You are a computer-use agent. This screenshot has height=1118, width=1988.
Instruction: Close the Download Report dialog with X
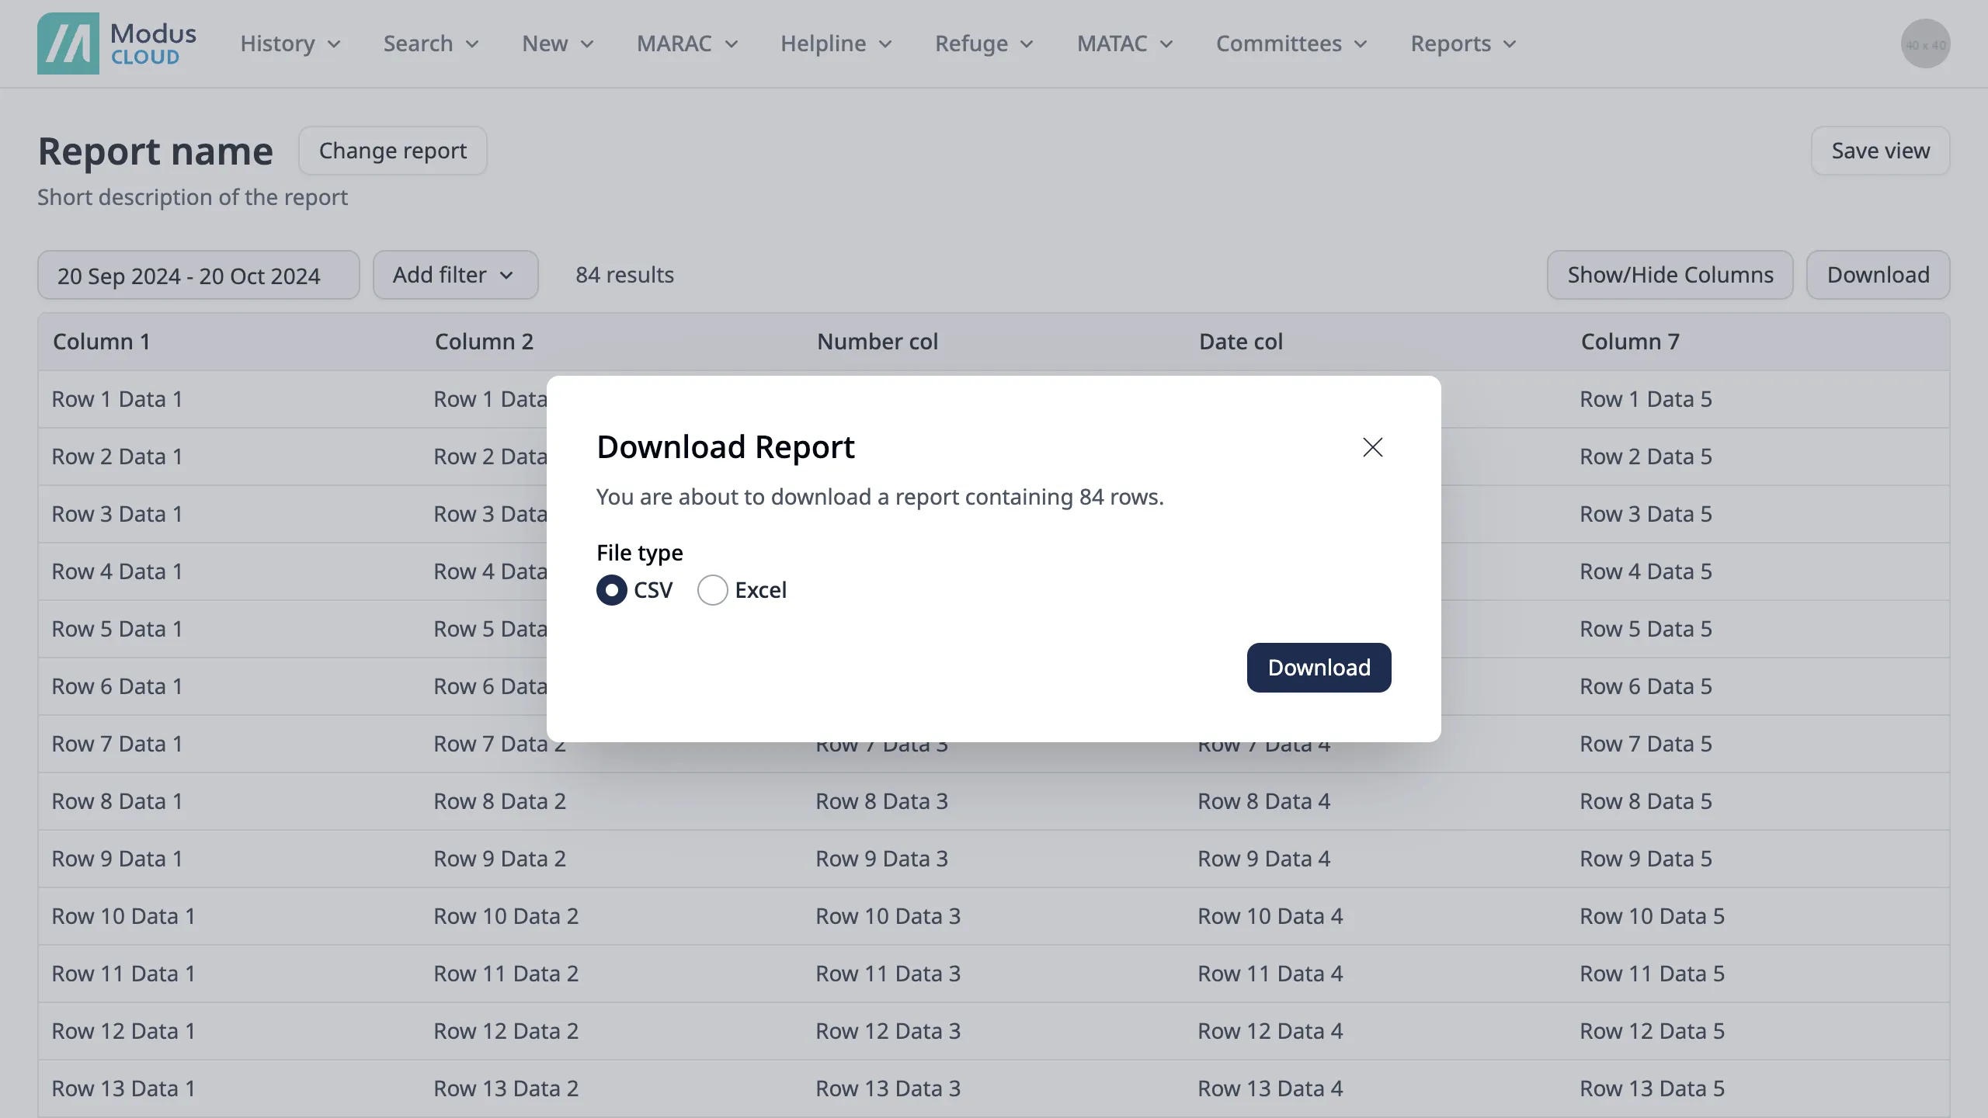click(1372, 447)
